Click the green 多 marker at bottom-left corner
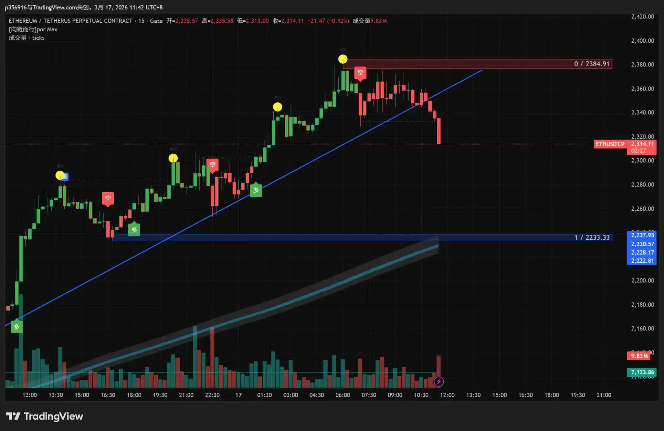This screenshot has height=431, width=664. pyautogui.click(x=17, y=327)
